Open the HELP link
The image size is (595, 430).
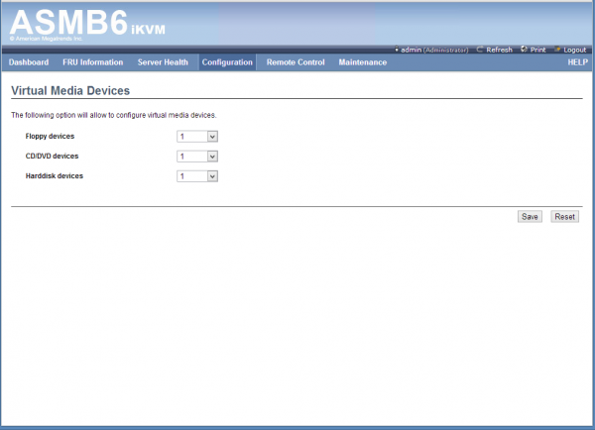[x=577, y=62]
